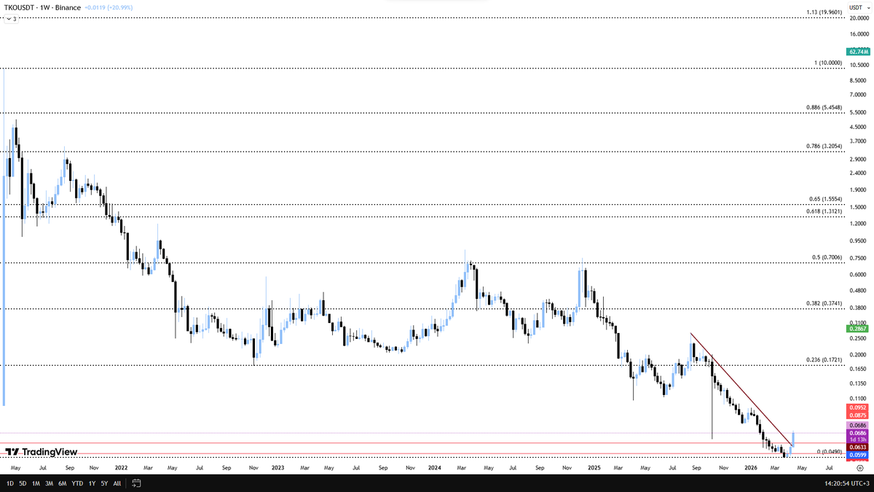The width and height of the screenshot is (874, 492).
Task: Select the dark red descending trendline
Action: [741, 388]
